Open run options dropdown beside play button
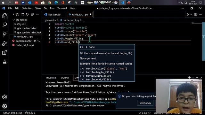This screenshot has width=205, height=115. click(191, 14)
